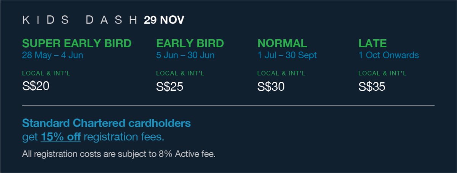
Task: Select the EARLY BIRD heading
Action: pos(190,43)
